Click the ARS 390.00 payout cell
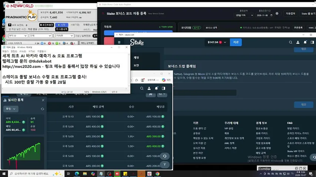Viewport: 316px width, 177px height. tap(155, 136)
